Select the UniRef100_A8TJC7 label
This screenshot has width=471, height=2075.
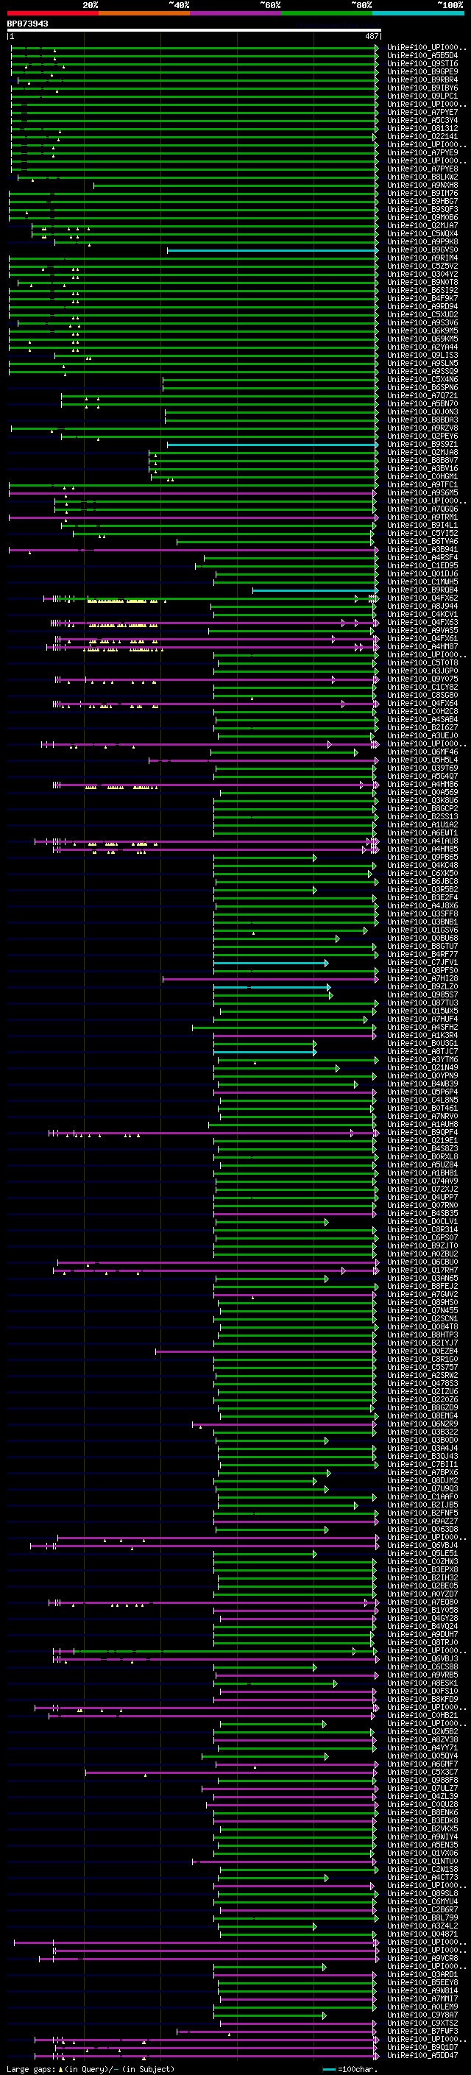pos(422,1051)
